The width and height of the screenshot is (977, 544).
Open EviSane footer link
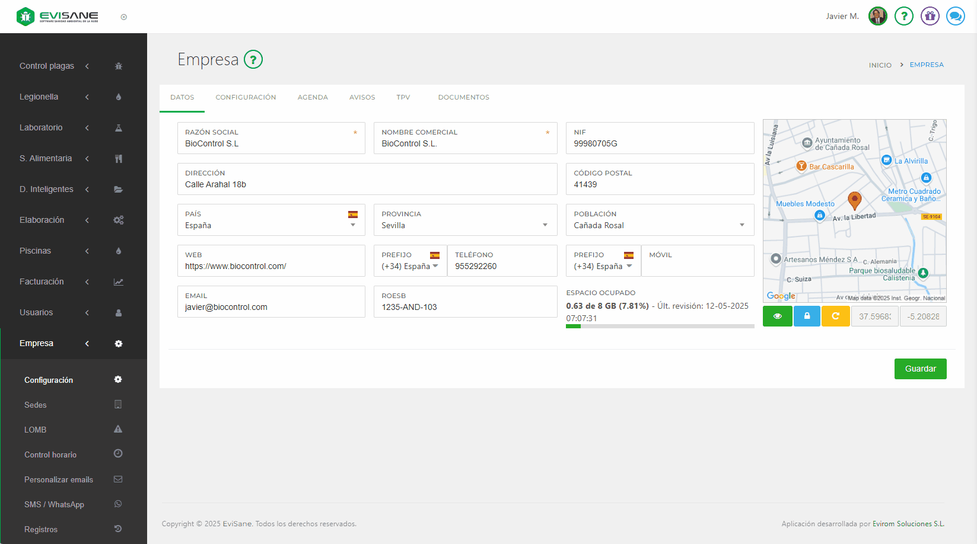coord(237,524)
